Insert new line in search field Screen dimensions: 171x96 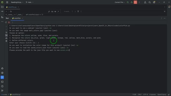pyautogui.click(x=49, y=11)
